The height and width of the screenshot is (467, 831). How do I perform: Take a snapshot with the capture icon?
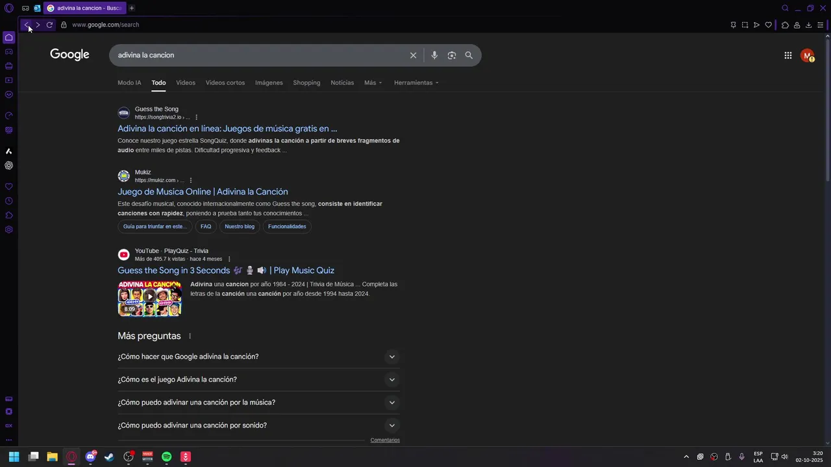click(x=745, y=25)
